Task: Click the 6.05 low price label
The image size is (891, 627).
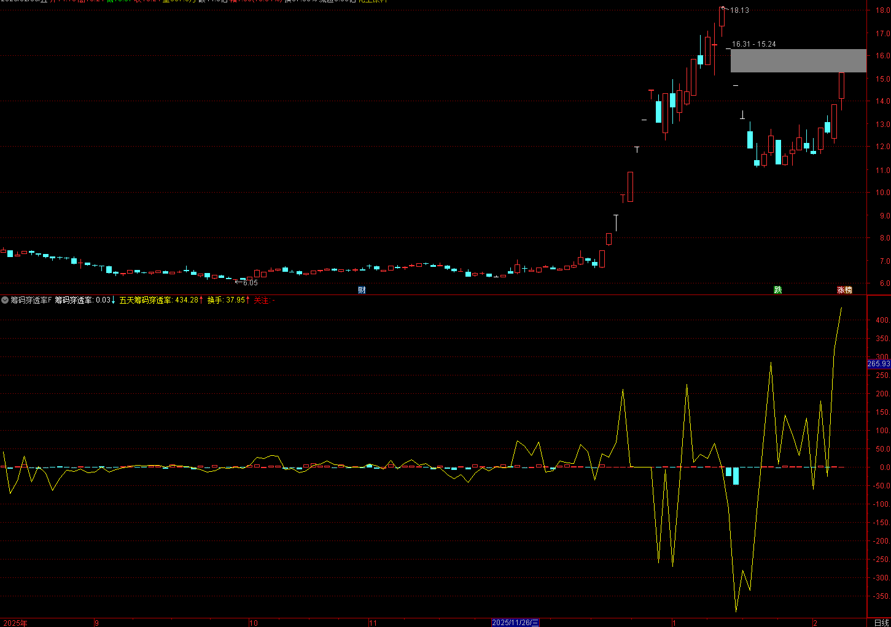Action: 250,283
